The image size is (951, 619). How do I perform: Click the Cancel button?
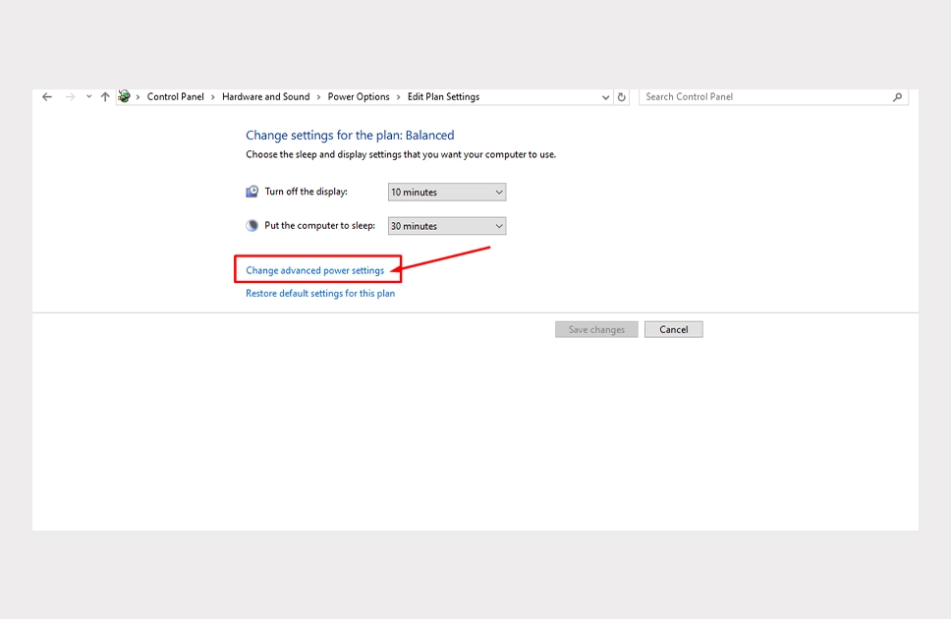click(673, 329)
